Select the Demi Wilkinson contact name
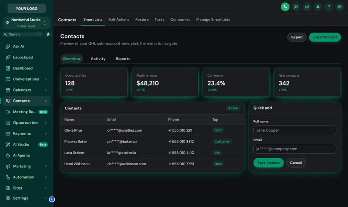The height and width of the screenshot is (207, 348). pyautogui.click(x=77, y=164)
